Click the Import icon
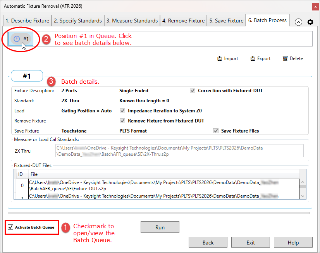This screenshot has height=253, width=320. (x=220, y=59)
